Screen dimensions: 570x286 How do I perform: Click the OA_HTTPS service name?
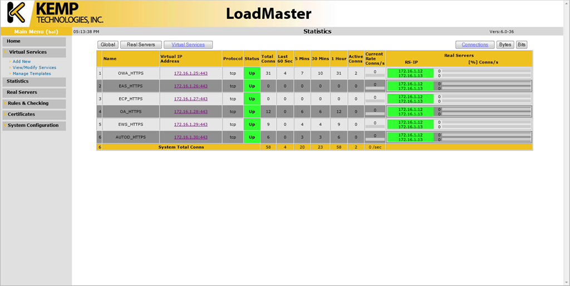130,112
